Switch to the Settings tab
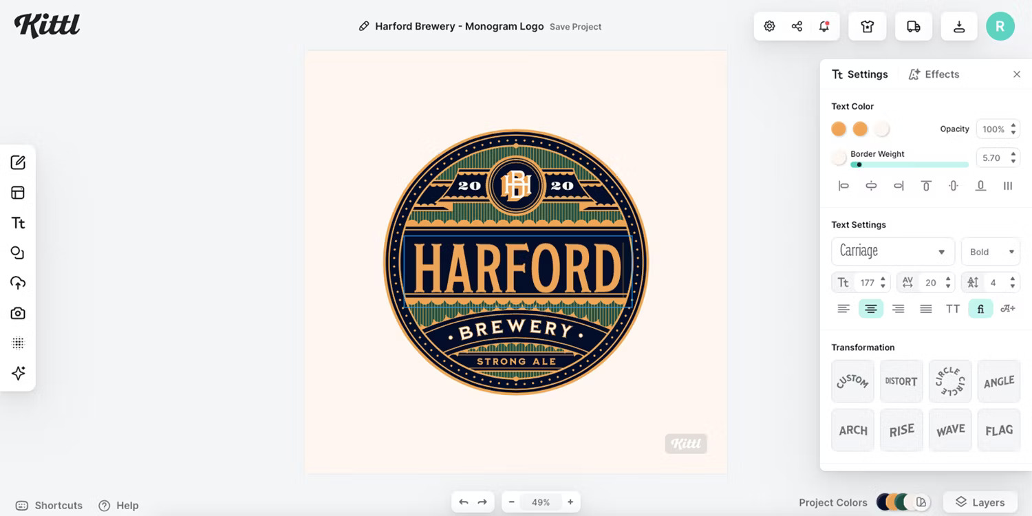 point(860,74)
